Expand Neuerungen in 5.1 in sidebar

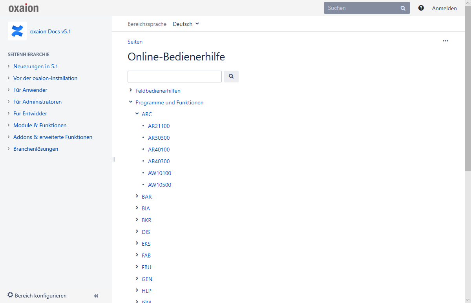tap(9, 66)
